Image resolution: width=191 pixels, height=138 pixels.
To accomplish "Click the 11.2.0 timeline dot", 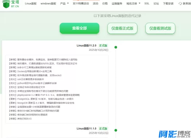I will pyautogui.click(x=116, y=47).
